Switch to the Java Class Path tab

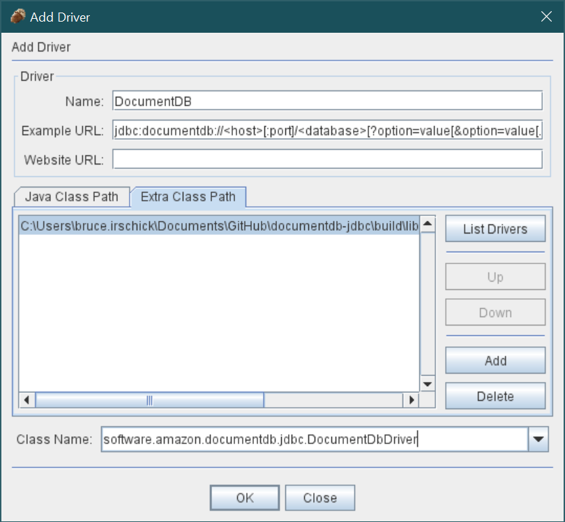pos(72,197)
